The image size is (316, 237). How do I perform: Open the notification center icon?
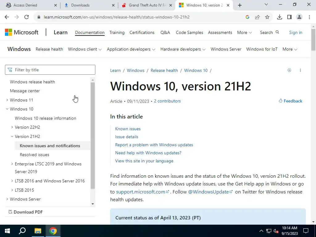pos(306,231)
